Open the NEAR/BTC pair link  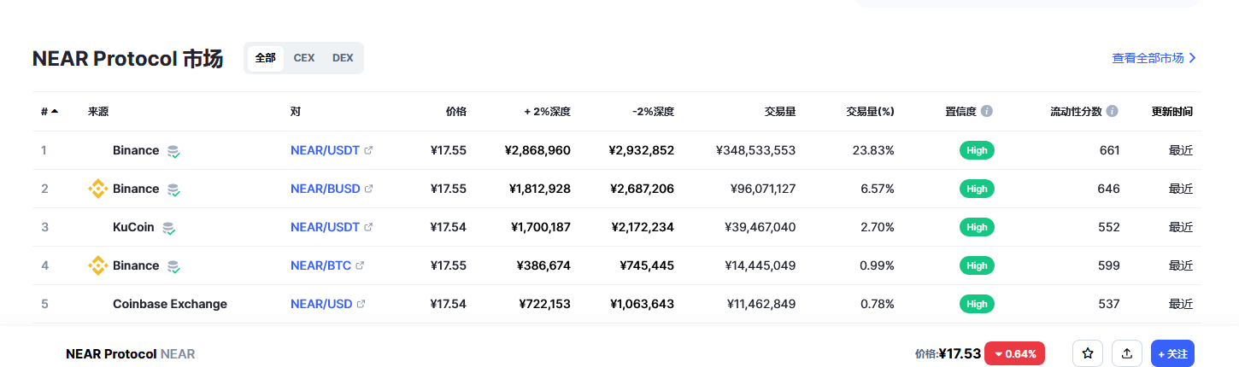[x=320, y=265]
